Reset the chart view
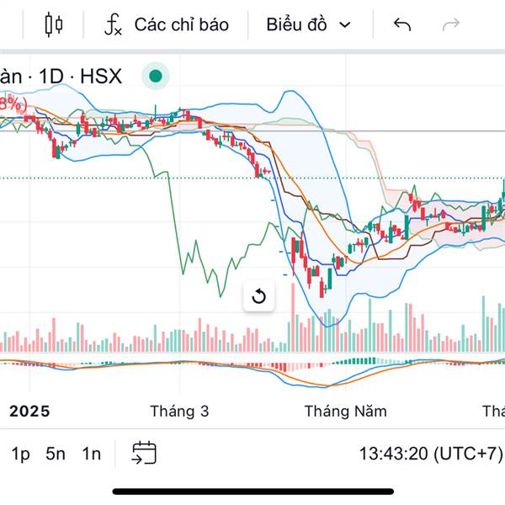The width and height of the screenshot is (505, 505). 259,296
